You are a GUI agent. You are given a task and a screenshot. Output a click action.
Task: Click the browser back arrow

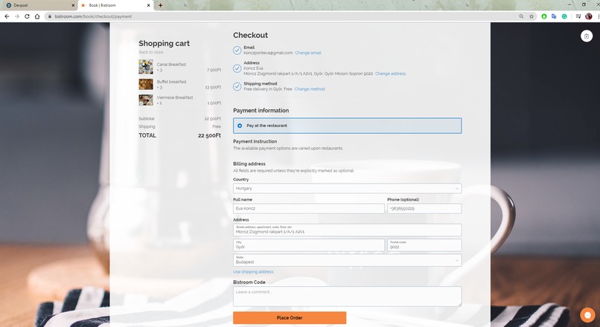pyautogui.click(x=7, y=16)
